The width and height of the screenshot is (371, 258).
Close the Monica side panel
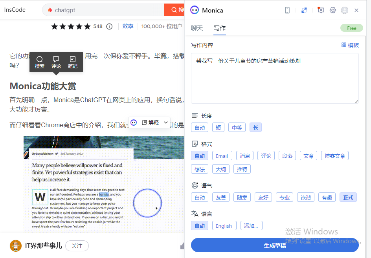[x=356, y=10]
